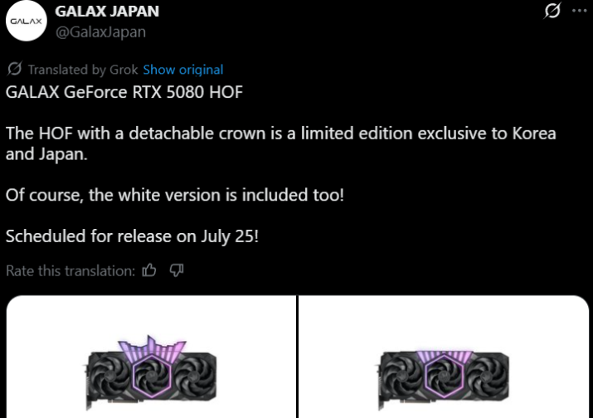Click the leftmost fan of the left GPU
Screen dimensions: 593x418
tap(109, 375)
